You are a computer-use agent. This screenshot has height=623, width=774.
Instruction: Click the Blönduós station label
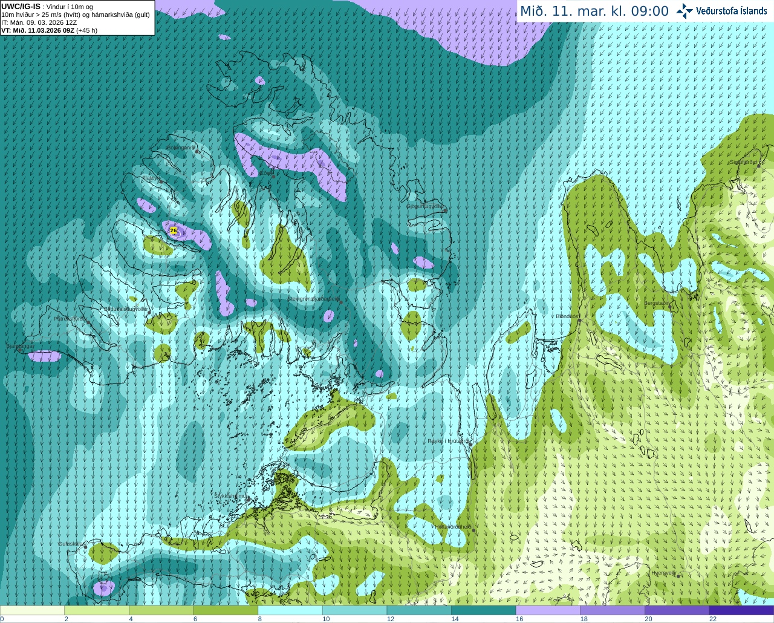(x=567, y=316)
